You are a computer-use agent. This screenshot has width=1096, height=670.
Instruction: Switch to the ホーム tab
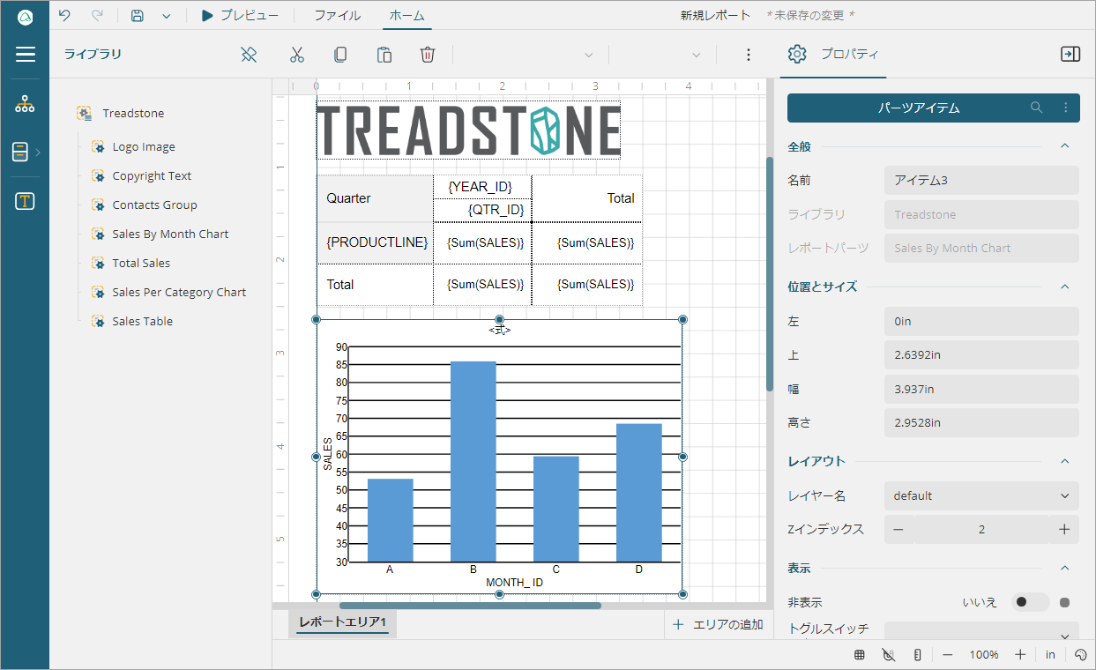(x=406, y=15)
